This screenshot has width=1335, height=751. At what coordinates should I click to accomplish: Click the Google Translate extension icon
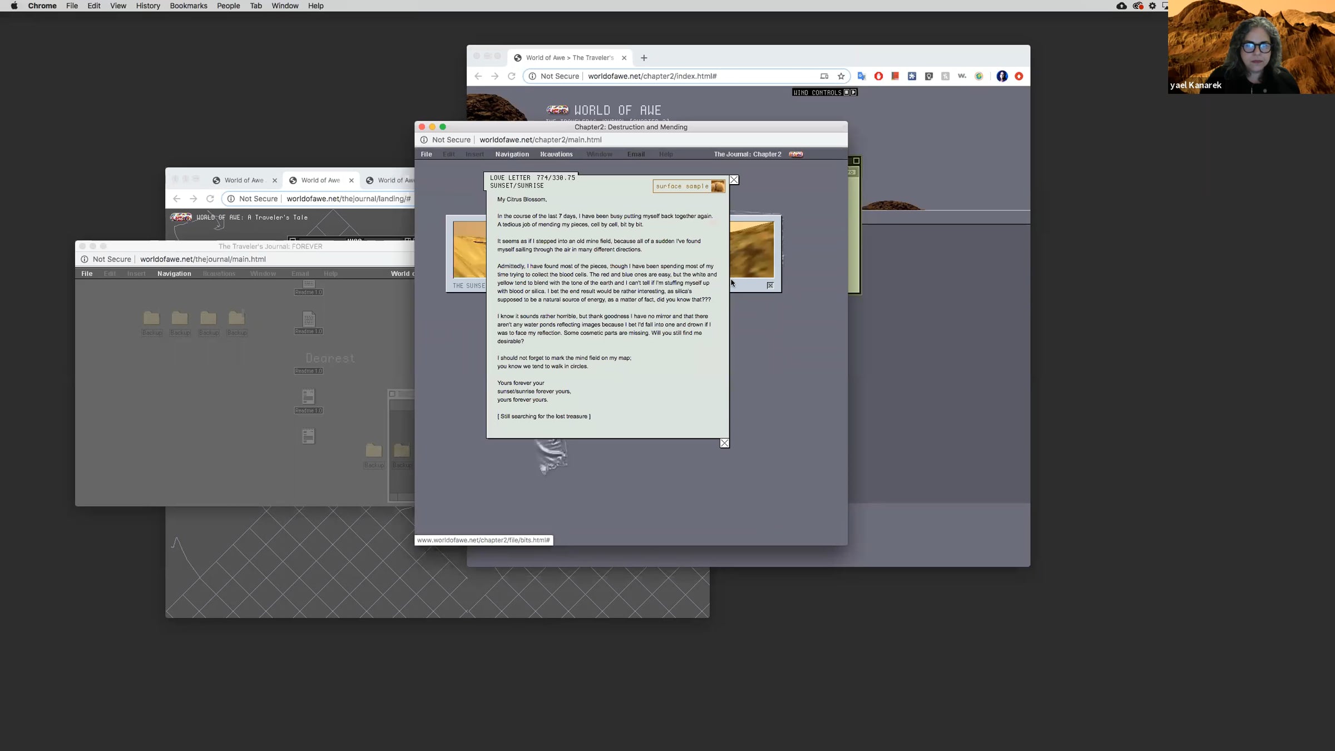tap(862, 76)
